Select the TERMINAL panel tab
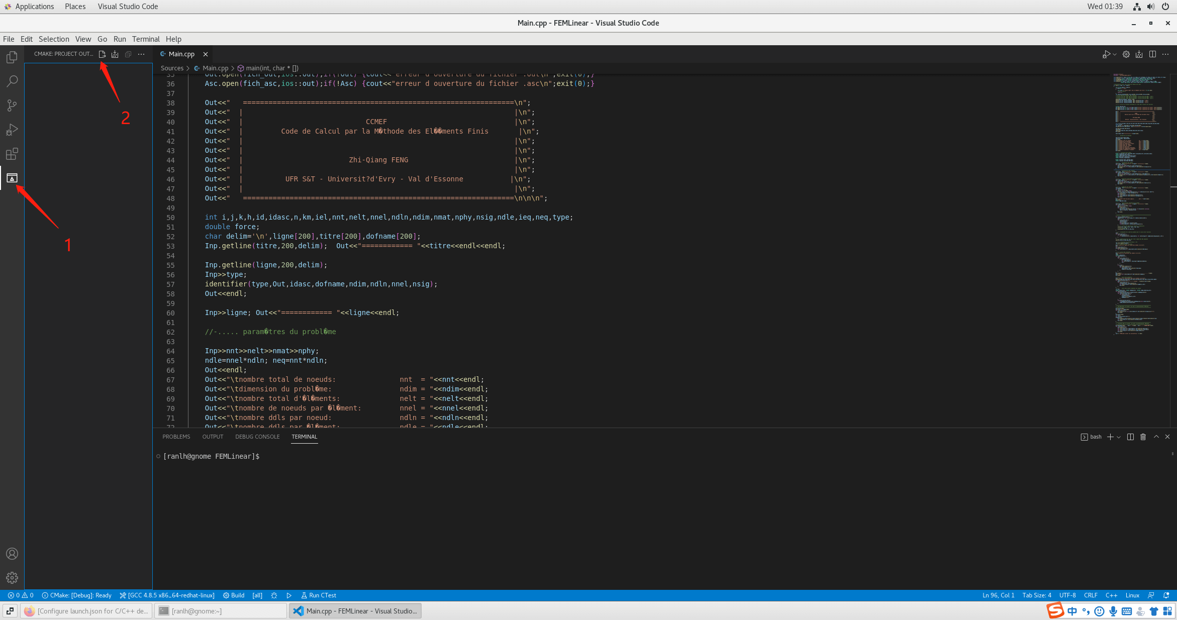1177x620 pixels. [x=305, y=437]
